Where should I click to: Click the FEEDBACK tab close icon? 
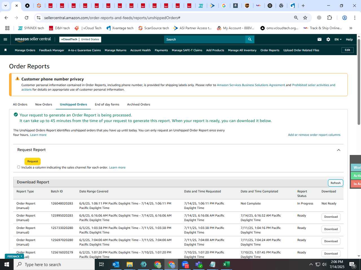tap(21, 256)
